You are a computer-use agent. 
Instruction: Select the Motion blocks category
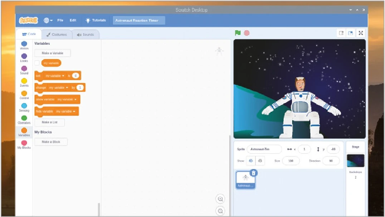(24, 44)
